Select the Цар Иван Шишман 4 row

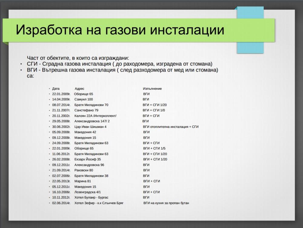[x=90, y=126]
